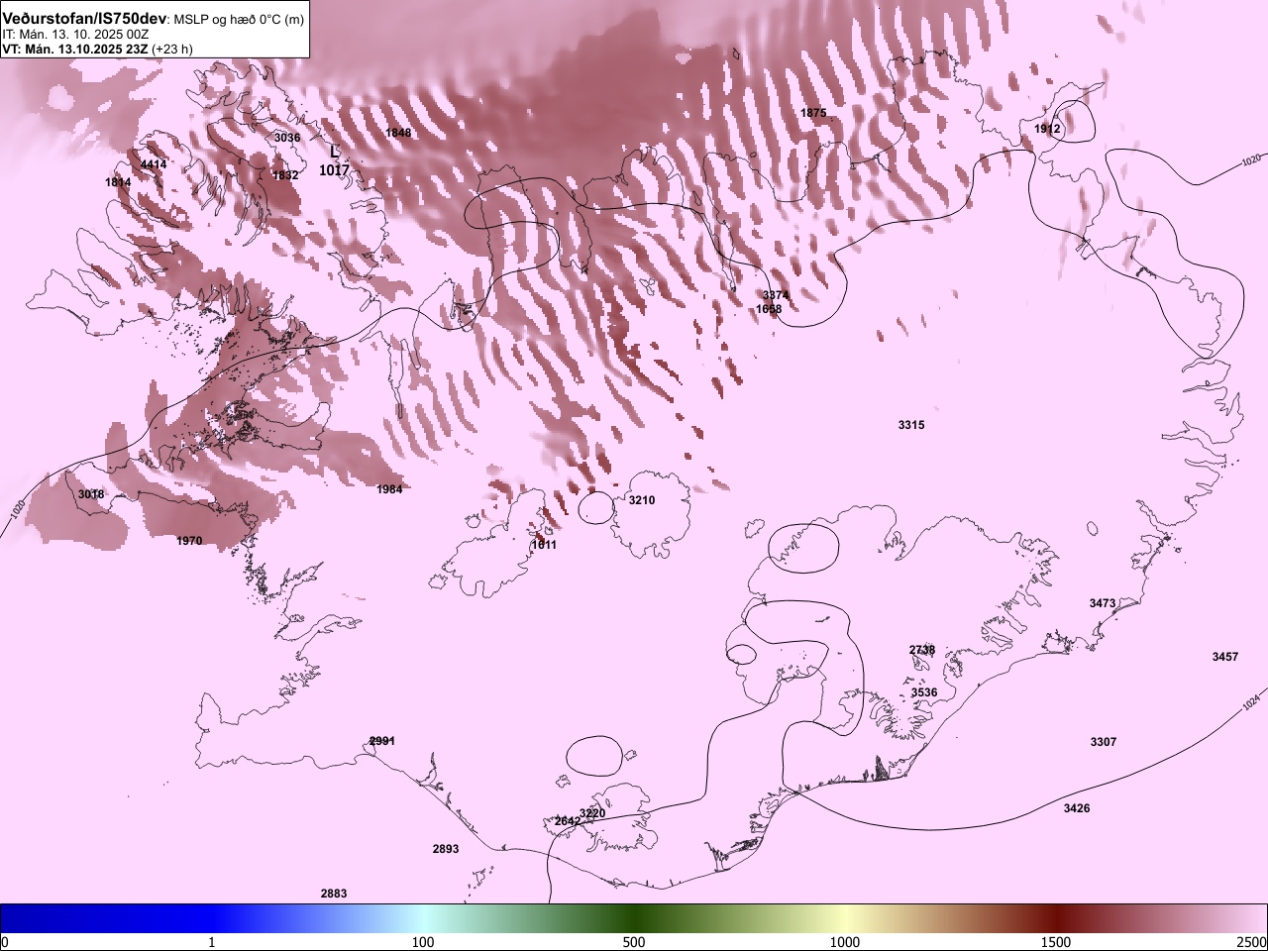Click the 3307 height value
Screen dimensions: 1268x951
[1104, 742]
